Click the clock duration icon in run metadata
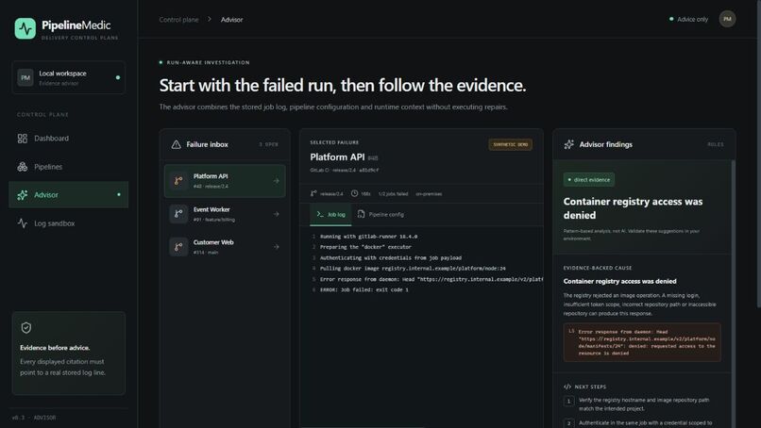This screenshot has width=761, height=428. point(355,193)
